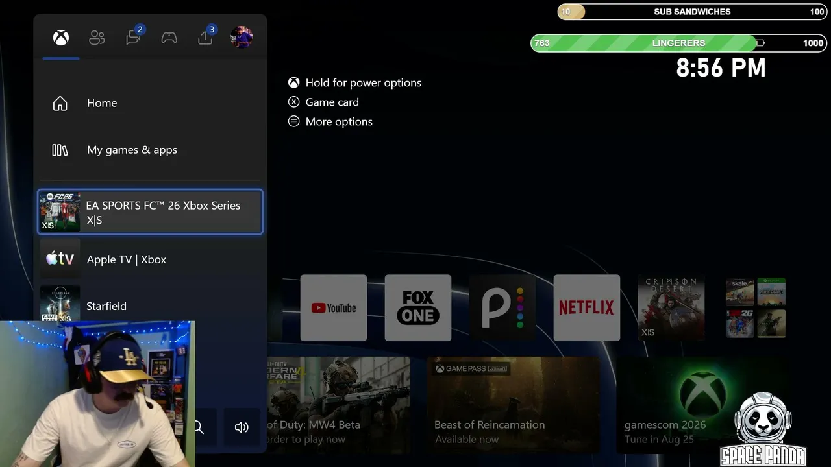Click the menu button icon beside More options
This screenshot has height=467, width=831.
(x=294, y=121)
